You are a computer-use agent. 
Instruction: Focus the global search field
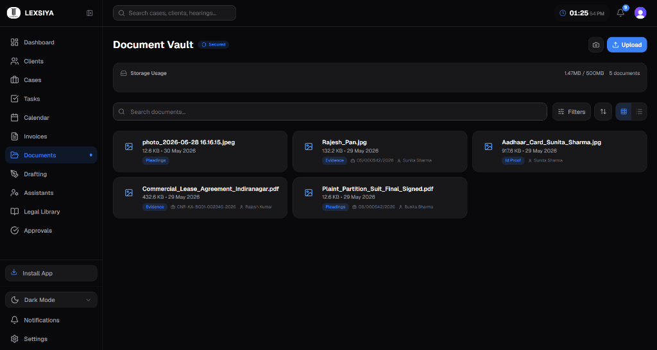point(175,13)
